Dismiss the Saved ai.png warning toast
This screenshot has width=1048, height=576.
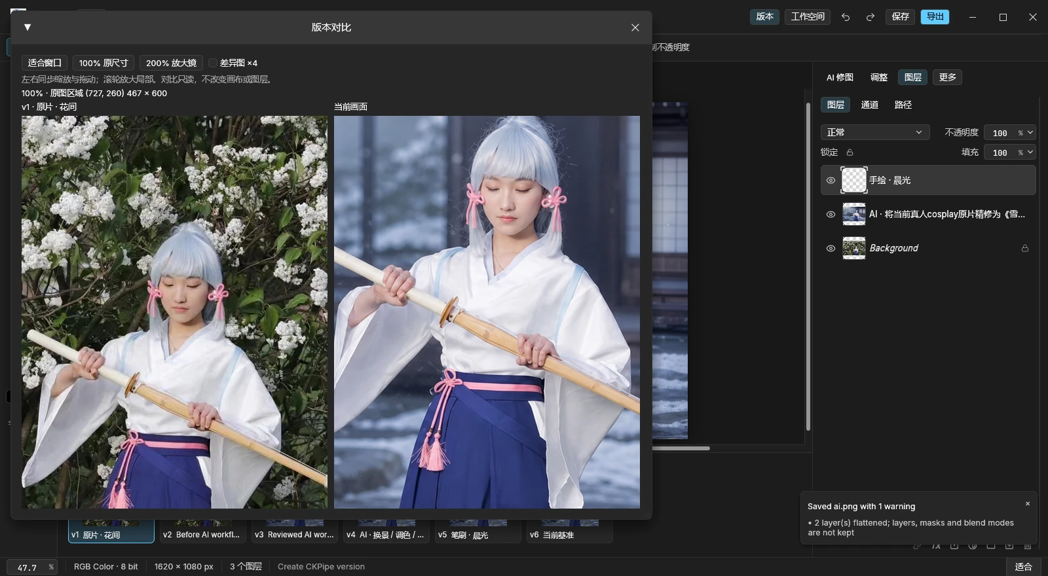1028,504
